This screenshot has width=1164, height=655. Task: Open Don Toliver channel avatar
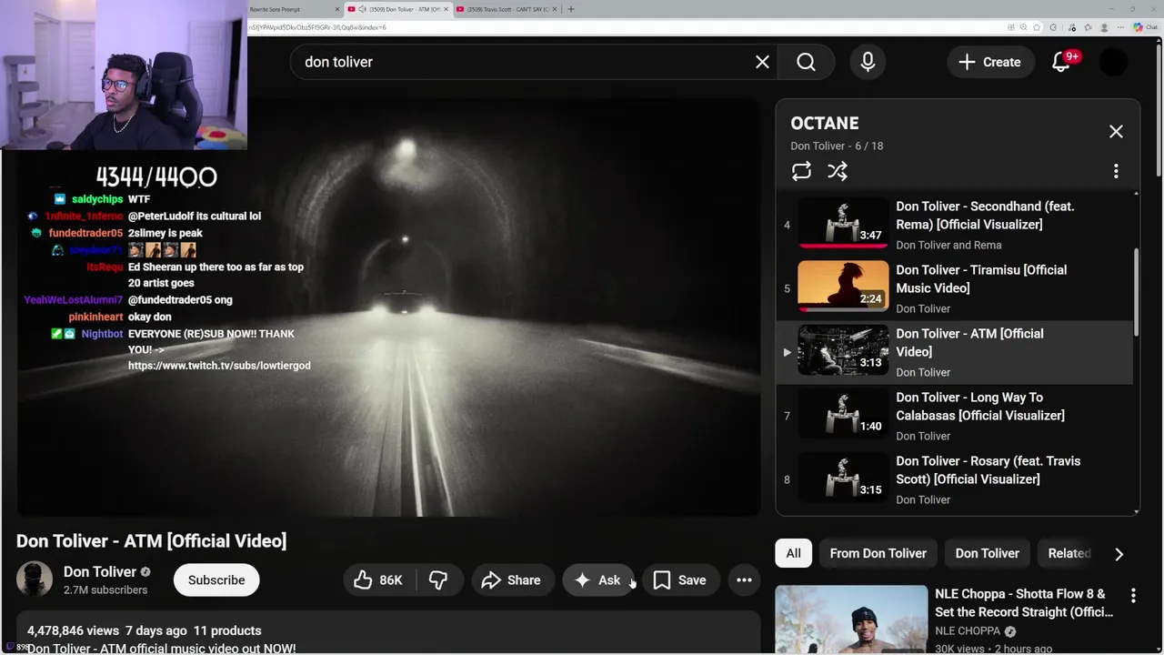(x=35, y=579)
